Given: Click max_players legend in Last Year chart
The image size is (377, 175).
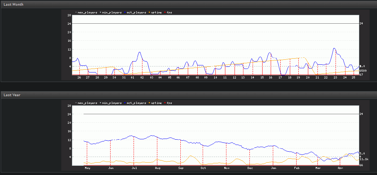Looking at the screenshot, I should click(x=87, y=103).
